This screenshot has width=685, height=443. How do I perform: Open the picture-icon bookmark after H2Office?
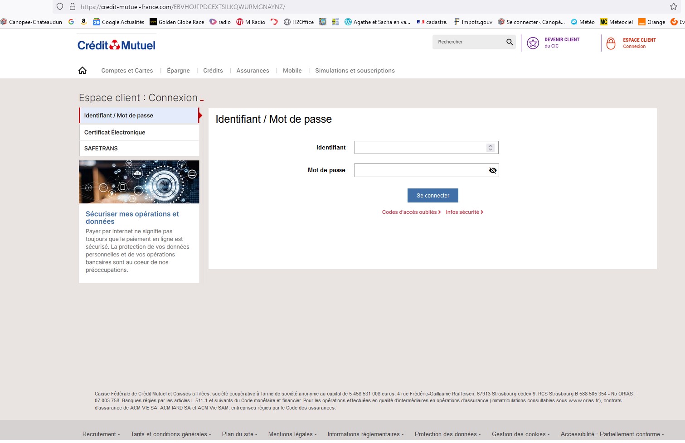coord(323,22)
